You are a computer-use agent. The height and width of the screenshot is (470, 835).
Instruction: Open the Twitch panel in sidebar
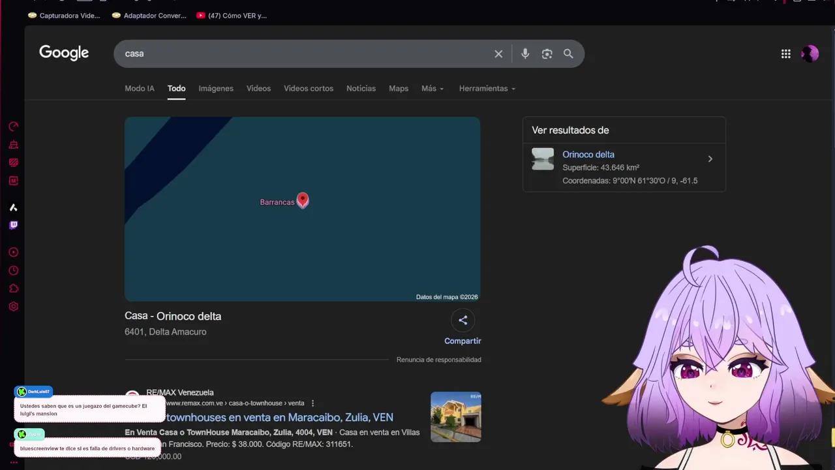(x=13, y=225)
